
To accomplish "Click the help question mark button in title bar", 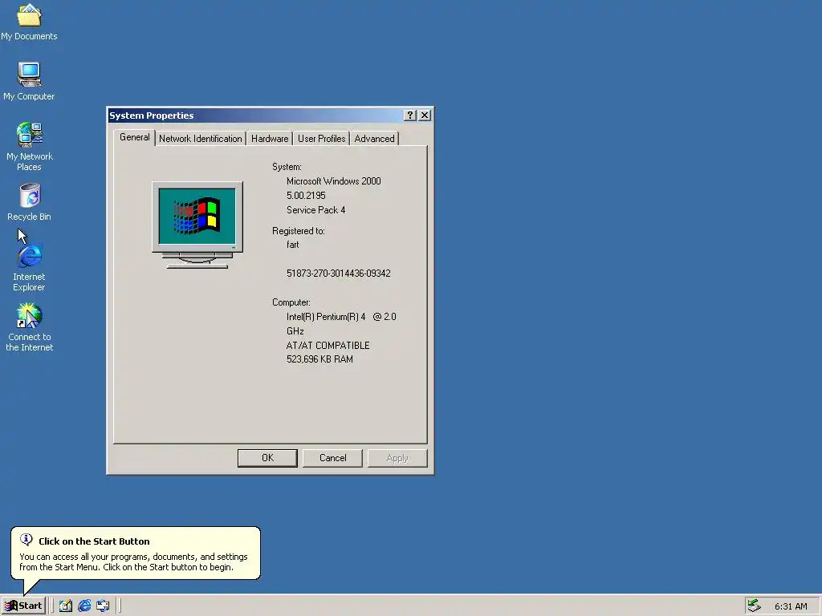I will pyautogui.click(x=410, y=115).
